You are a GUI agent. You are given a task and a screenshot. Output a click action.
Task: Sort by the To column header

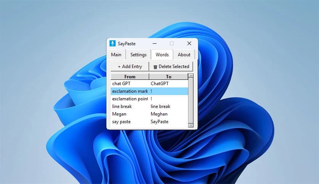[169, 76]
